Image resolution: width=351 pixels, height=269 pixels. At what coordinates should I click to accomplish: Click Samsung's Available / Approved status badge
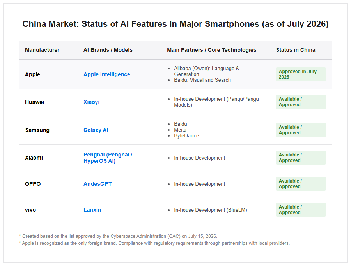[x=301, y=130]
